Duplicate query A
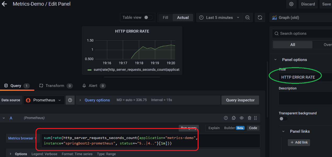 coord(234,118)
